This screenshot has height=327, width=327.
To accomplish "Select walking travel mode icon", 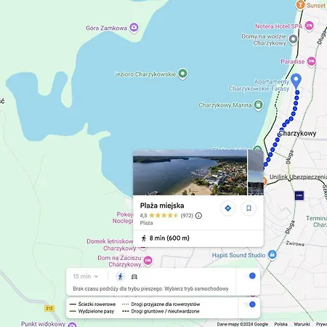I will point(121,276).
